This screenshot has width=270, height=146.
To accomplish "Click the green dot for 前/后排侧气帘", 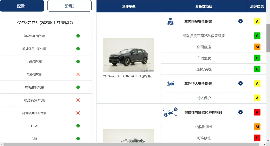I will point(78,87).
